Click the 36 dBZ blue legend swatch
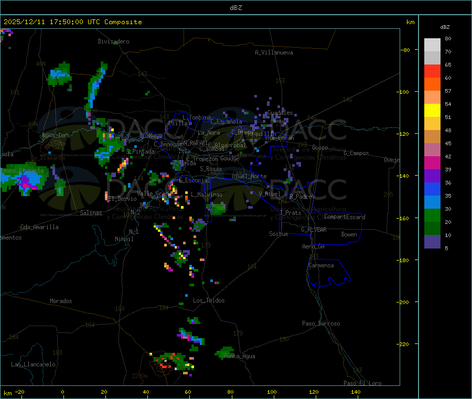472x399 pixels. click(432, 189)
